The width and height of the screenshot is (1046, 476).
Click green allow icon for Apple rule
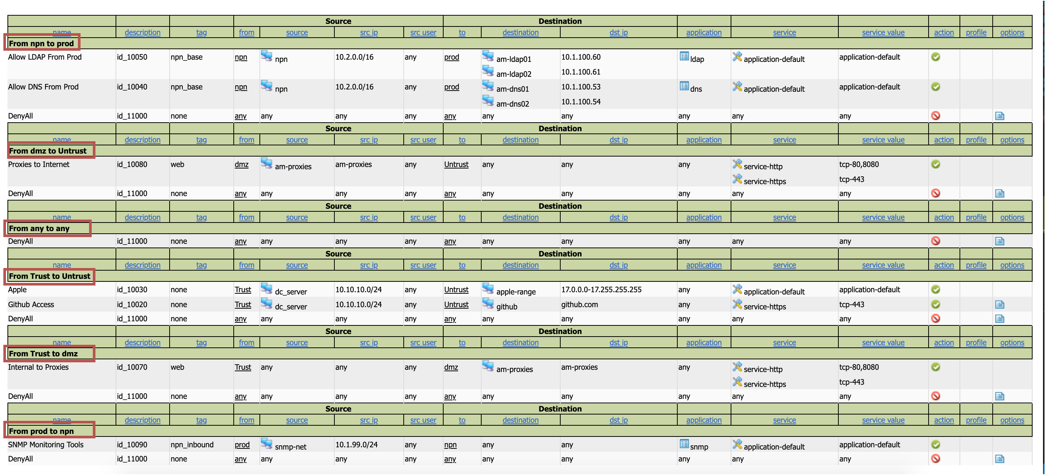[x=936, y=290]
